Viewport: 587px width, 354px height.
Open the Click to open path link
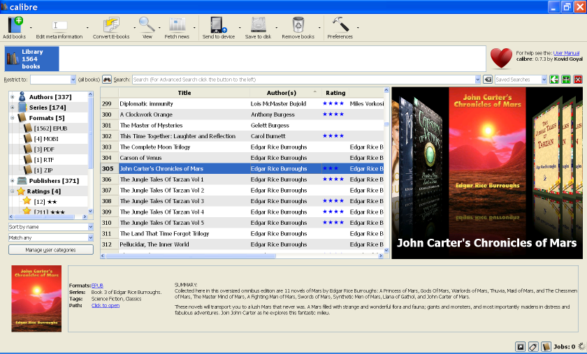tap(106, 306)
